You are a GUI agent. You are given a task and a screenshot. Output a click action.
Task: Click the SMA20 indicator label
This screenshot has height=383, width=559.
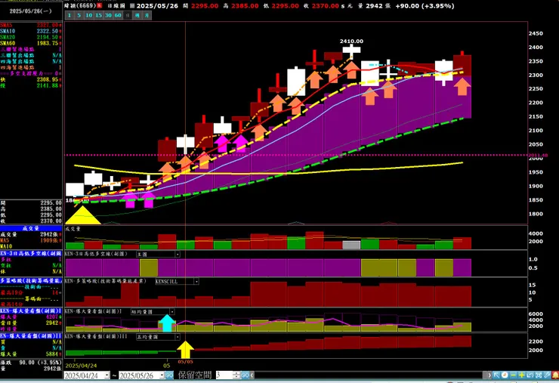click(8, 37)
